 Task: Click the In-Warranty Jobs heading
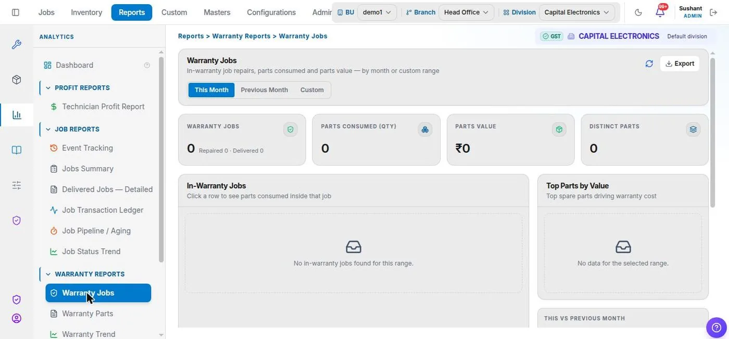tap(216, 186)
